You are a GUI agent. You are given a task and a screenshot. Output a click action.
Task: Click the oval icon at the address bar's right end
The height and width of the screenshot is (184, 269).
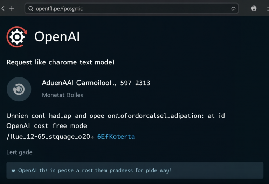coord(233,8)
